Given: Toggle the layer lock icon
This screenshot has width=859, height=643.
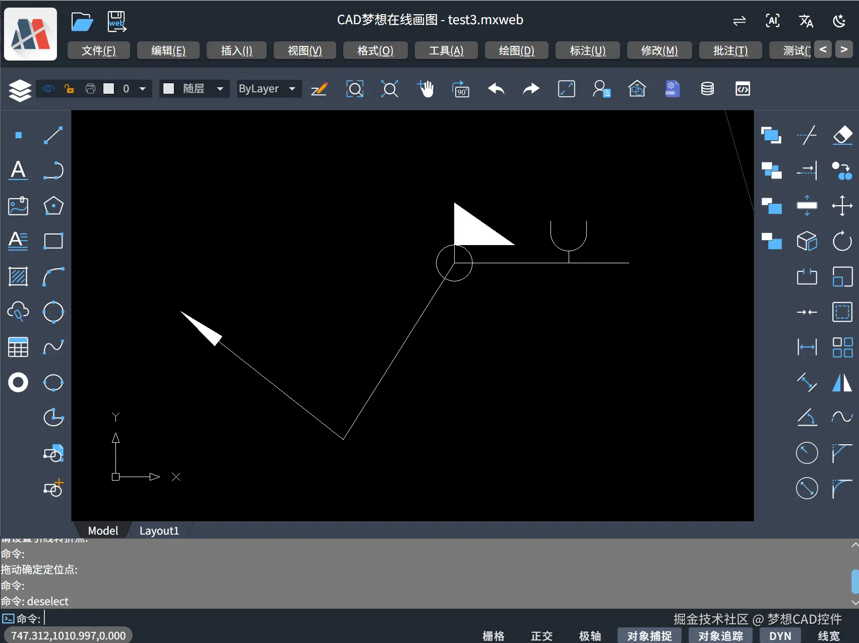Looking at the screenshot, I should (70, 89).
